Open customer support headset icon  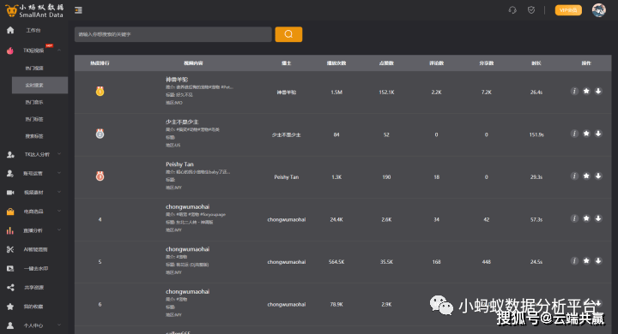(512, 10)
